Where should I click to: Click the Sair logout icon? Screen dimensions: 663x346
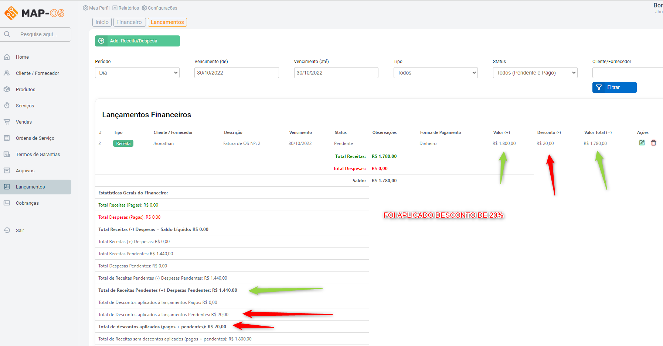point(7,230)
